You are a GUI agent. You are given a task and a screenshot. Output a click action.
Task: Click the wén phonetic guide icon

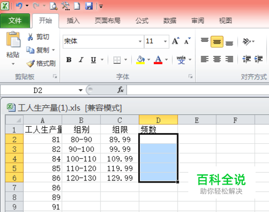181,60
